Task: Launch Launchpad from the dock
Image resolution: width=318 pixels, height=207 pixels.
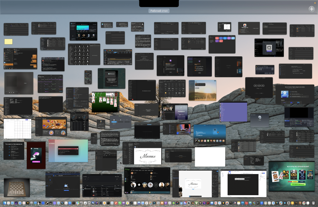Action: [8, 203]
